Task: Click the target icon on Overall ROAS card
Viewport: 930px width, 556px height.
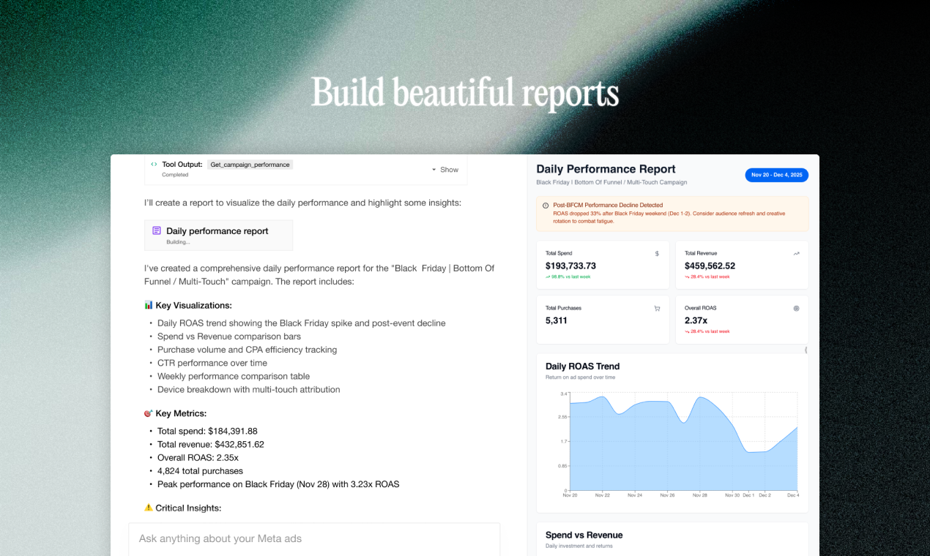Action: (x=795, y=308)
